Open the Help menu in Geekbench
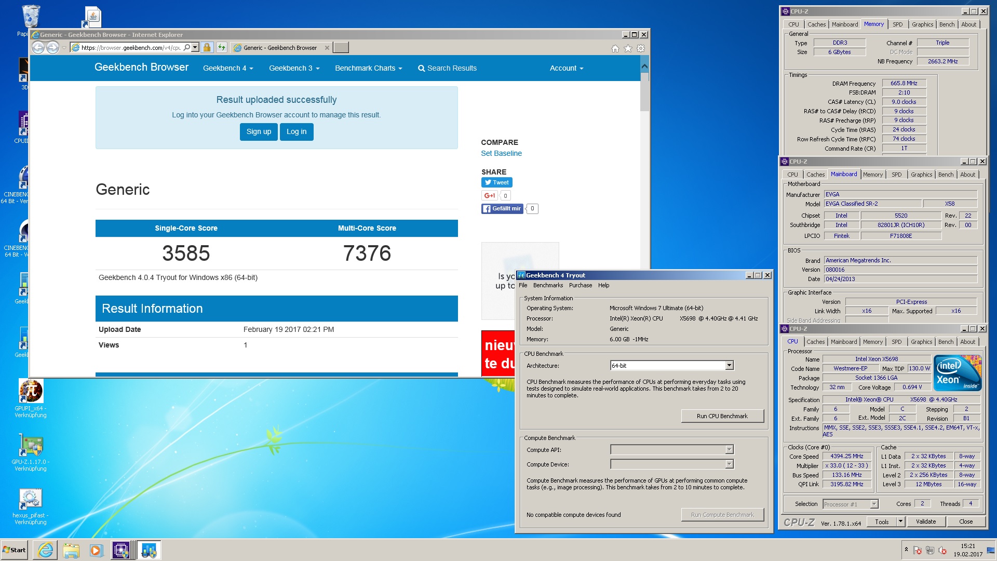The width and height of the screenshot is (997, 561). point(603,285)
